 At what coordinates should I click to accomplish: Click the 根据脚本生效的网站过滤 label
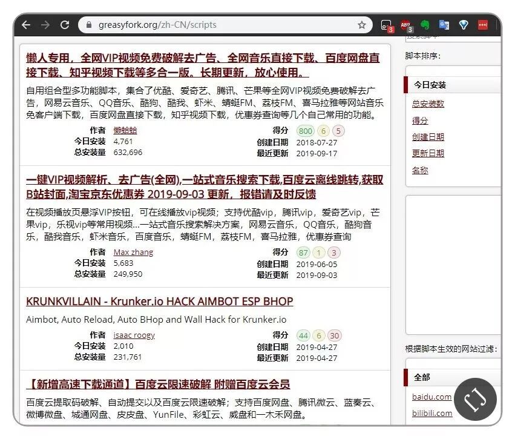click(x=451, y=349)
